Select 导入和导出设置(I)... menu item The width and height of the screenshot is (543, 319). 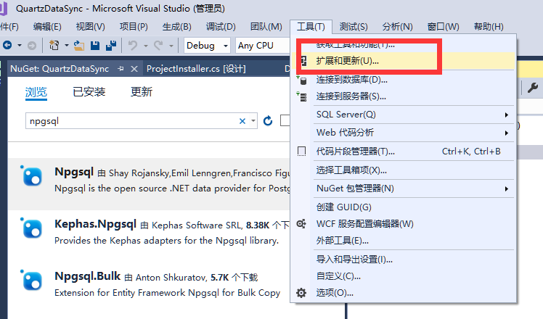(404, 260)
